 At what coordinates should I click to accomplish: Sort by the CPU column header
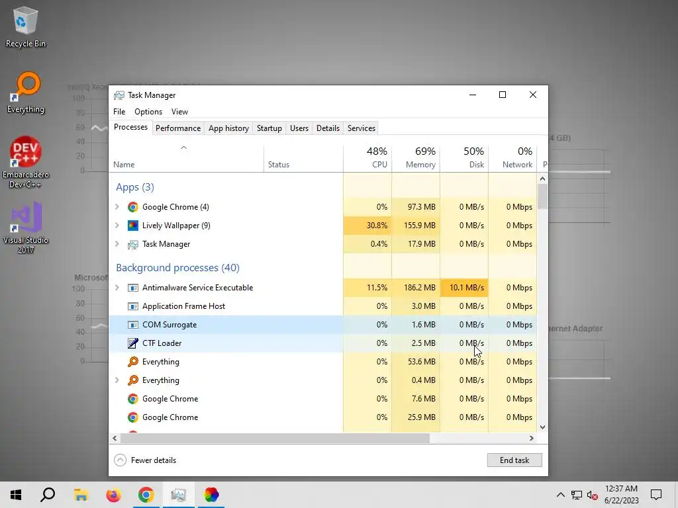[367, 158]
